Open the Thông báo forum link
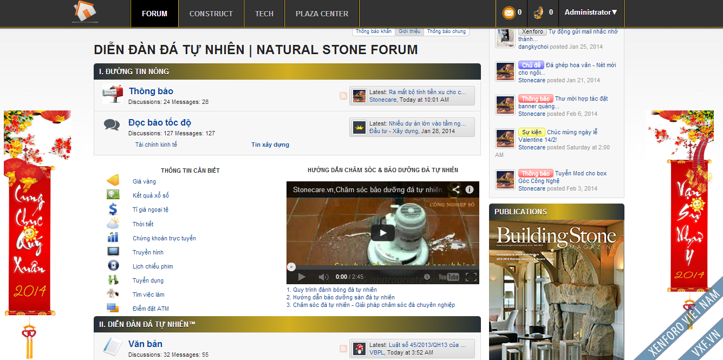This screenshot has width=723, height=360. 151,91
